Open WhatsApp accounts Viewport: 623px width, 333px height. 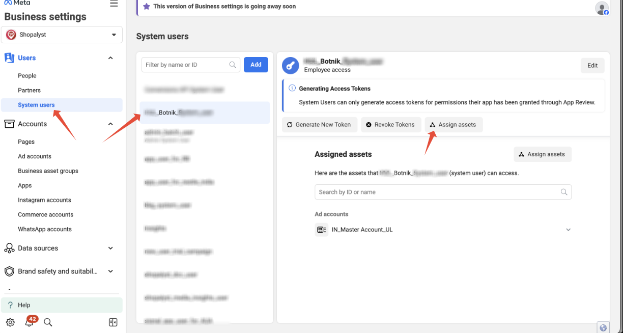click(45, 229)
